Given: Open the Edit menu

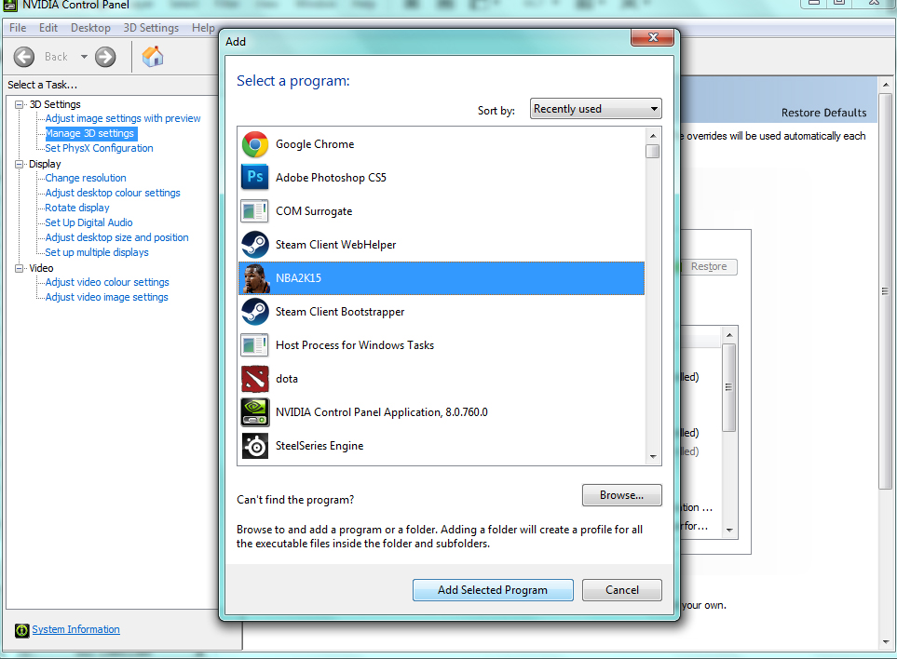Looking at the screenshot, I should coord(48,27).
